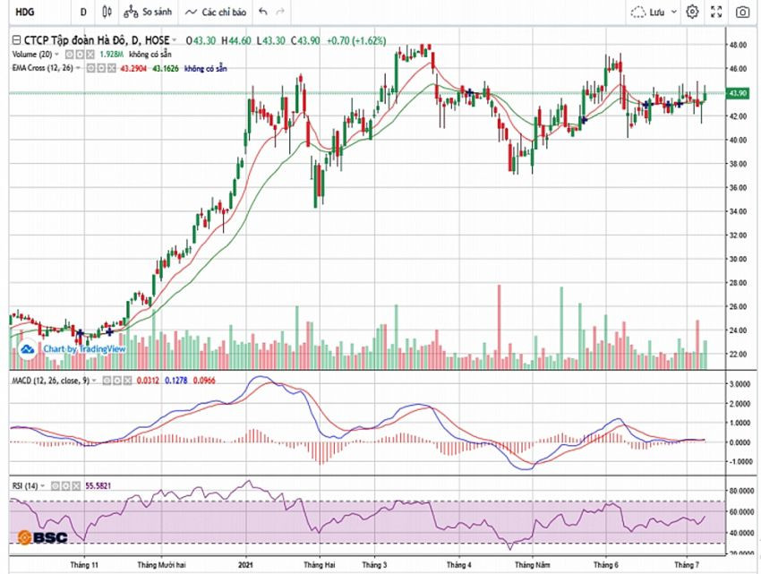The width and height of the screenshot is (761, 574).
Task: Expand the Lưu save dropdown arrow
Action: 673,12
